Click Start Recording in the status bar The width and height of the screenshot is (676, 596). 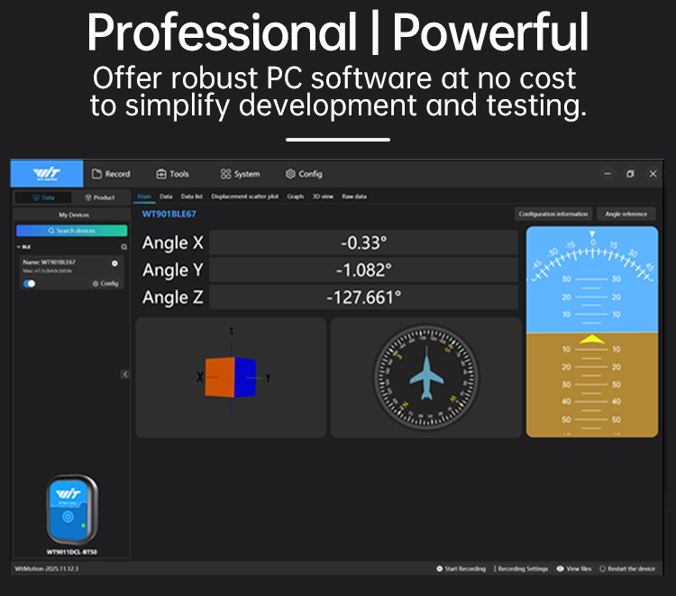(x=463, y=569)
